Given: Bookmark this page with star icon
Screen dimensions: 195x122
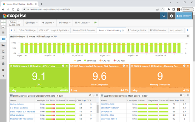Looking at the screenshot, I should (162, 9).
